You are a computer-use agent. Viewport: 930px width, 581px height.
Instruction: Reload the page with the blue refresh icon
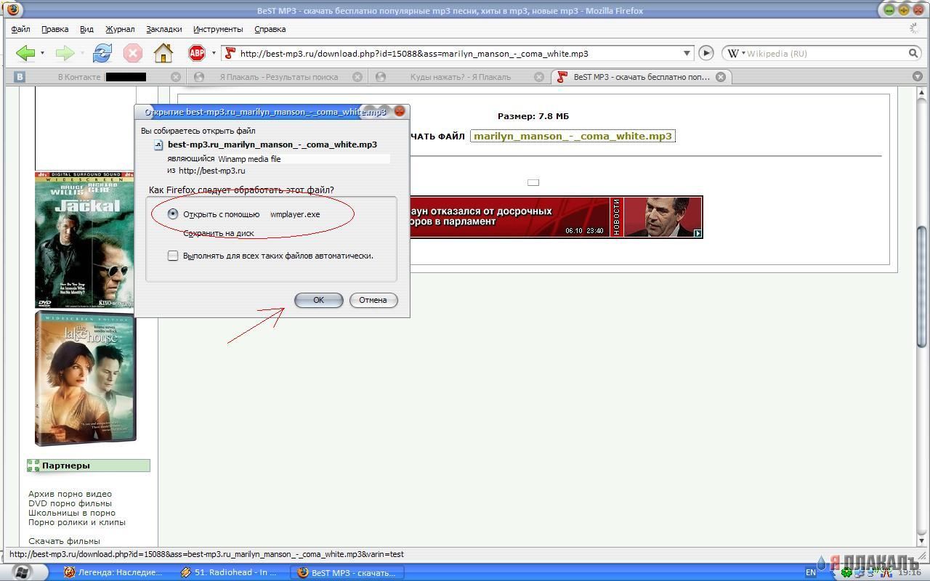point(102,53)
